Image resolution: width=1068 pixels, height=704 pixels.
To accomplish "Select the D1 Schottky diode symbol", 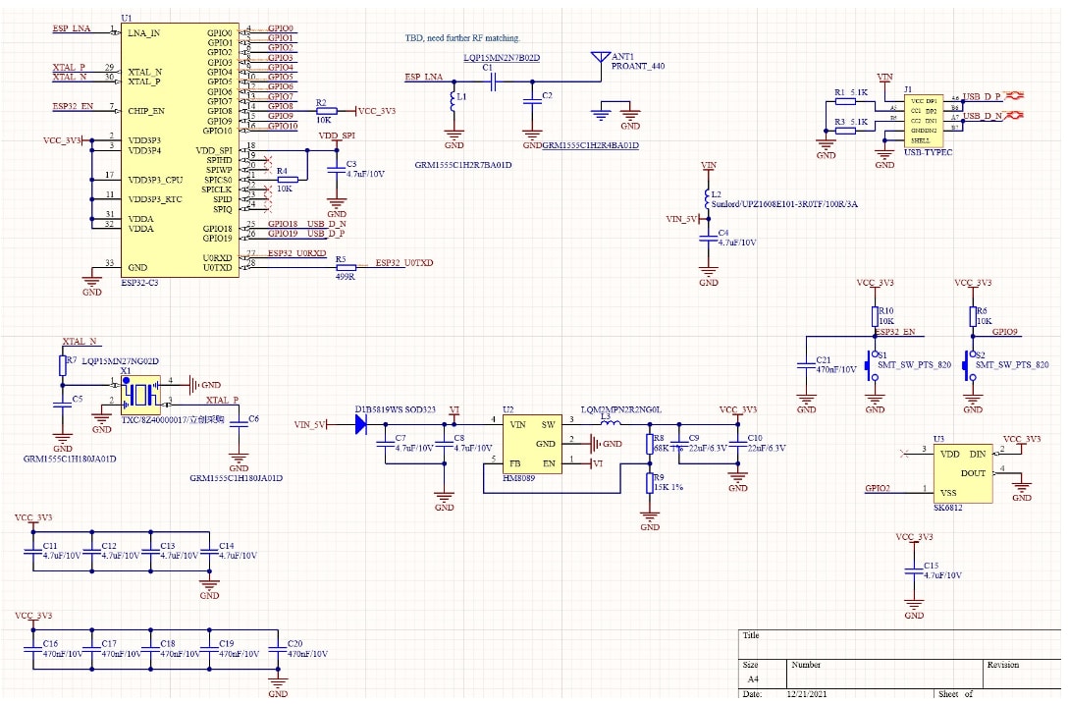I will click(x=360, y=424).
